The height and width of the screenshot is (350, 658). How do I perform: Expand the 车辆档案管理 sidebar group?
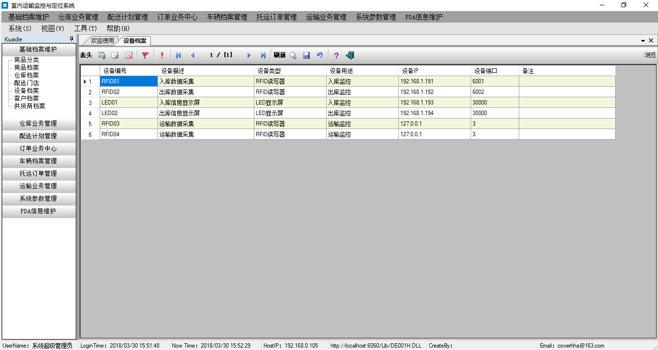click(x=39, y=161)
